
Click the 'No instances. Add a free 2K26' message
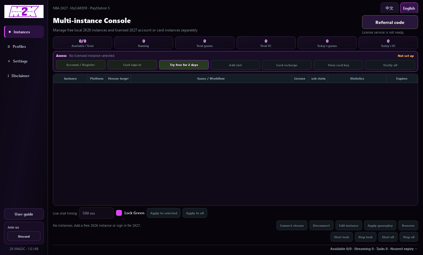coord(97,225)
